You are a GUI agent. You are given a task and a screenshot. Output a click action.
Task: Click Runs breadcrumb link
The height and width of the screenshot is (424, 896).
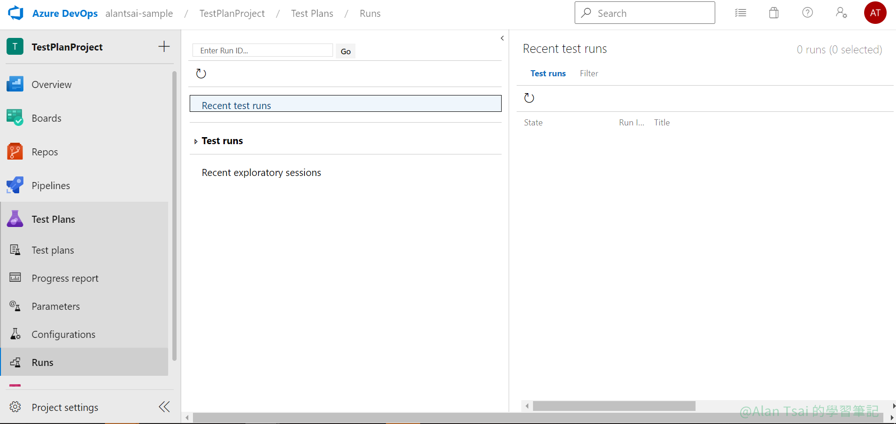[370, 14]
